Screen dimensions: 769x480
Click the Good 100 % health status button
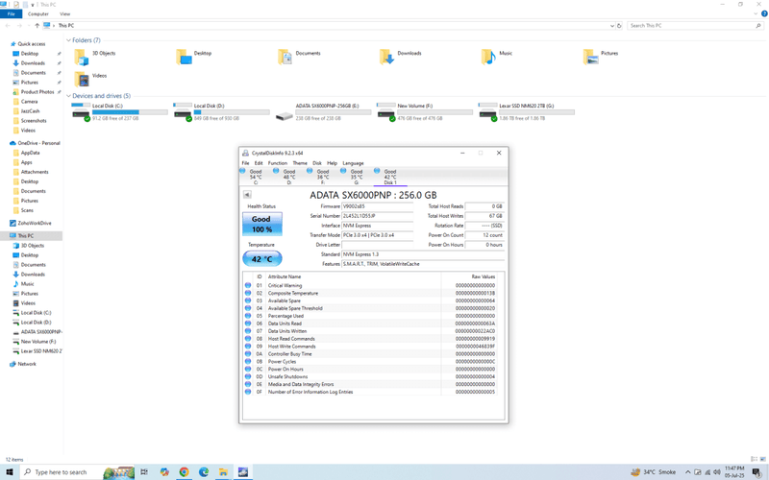pos(261,224)
